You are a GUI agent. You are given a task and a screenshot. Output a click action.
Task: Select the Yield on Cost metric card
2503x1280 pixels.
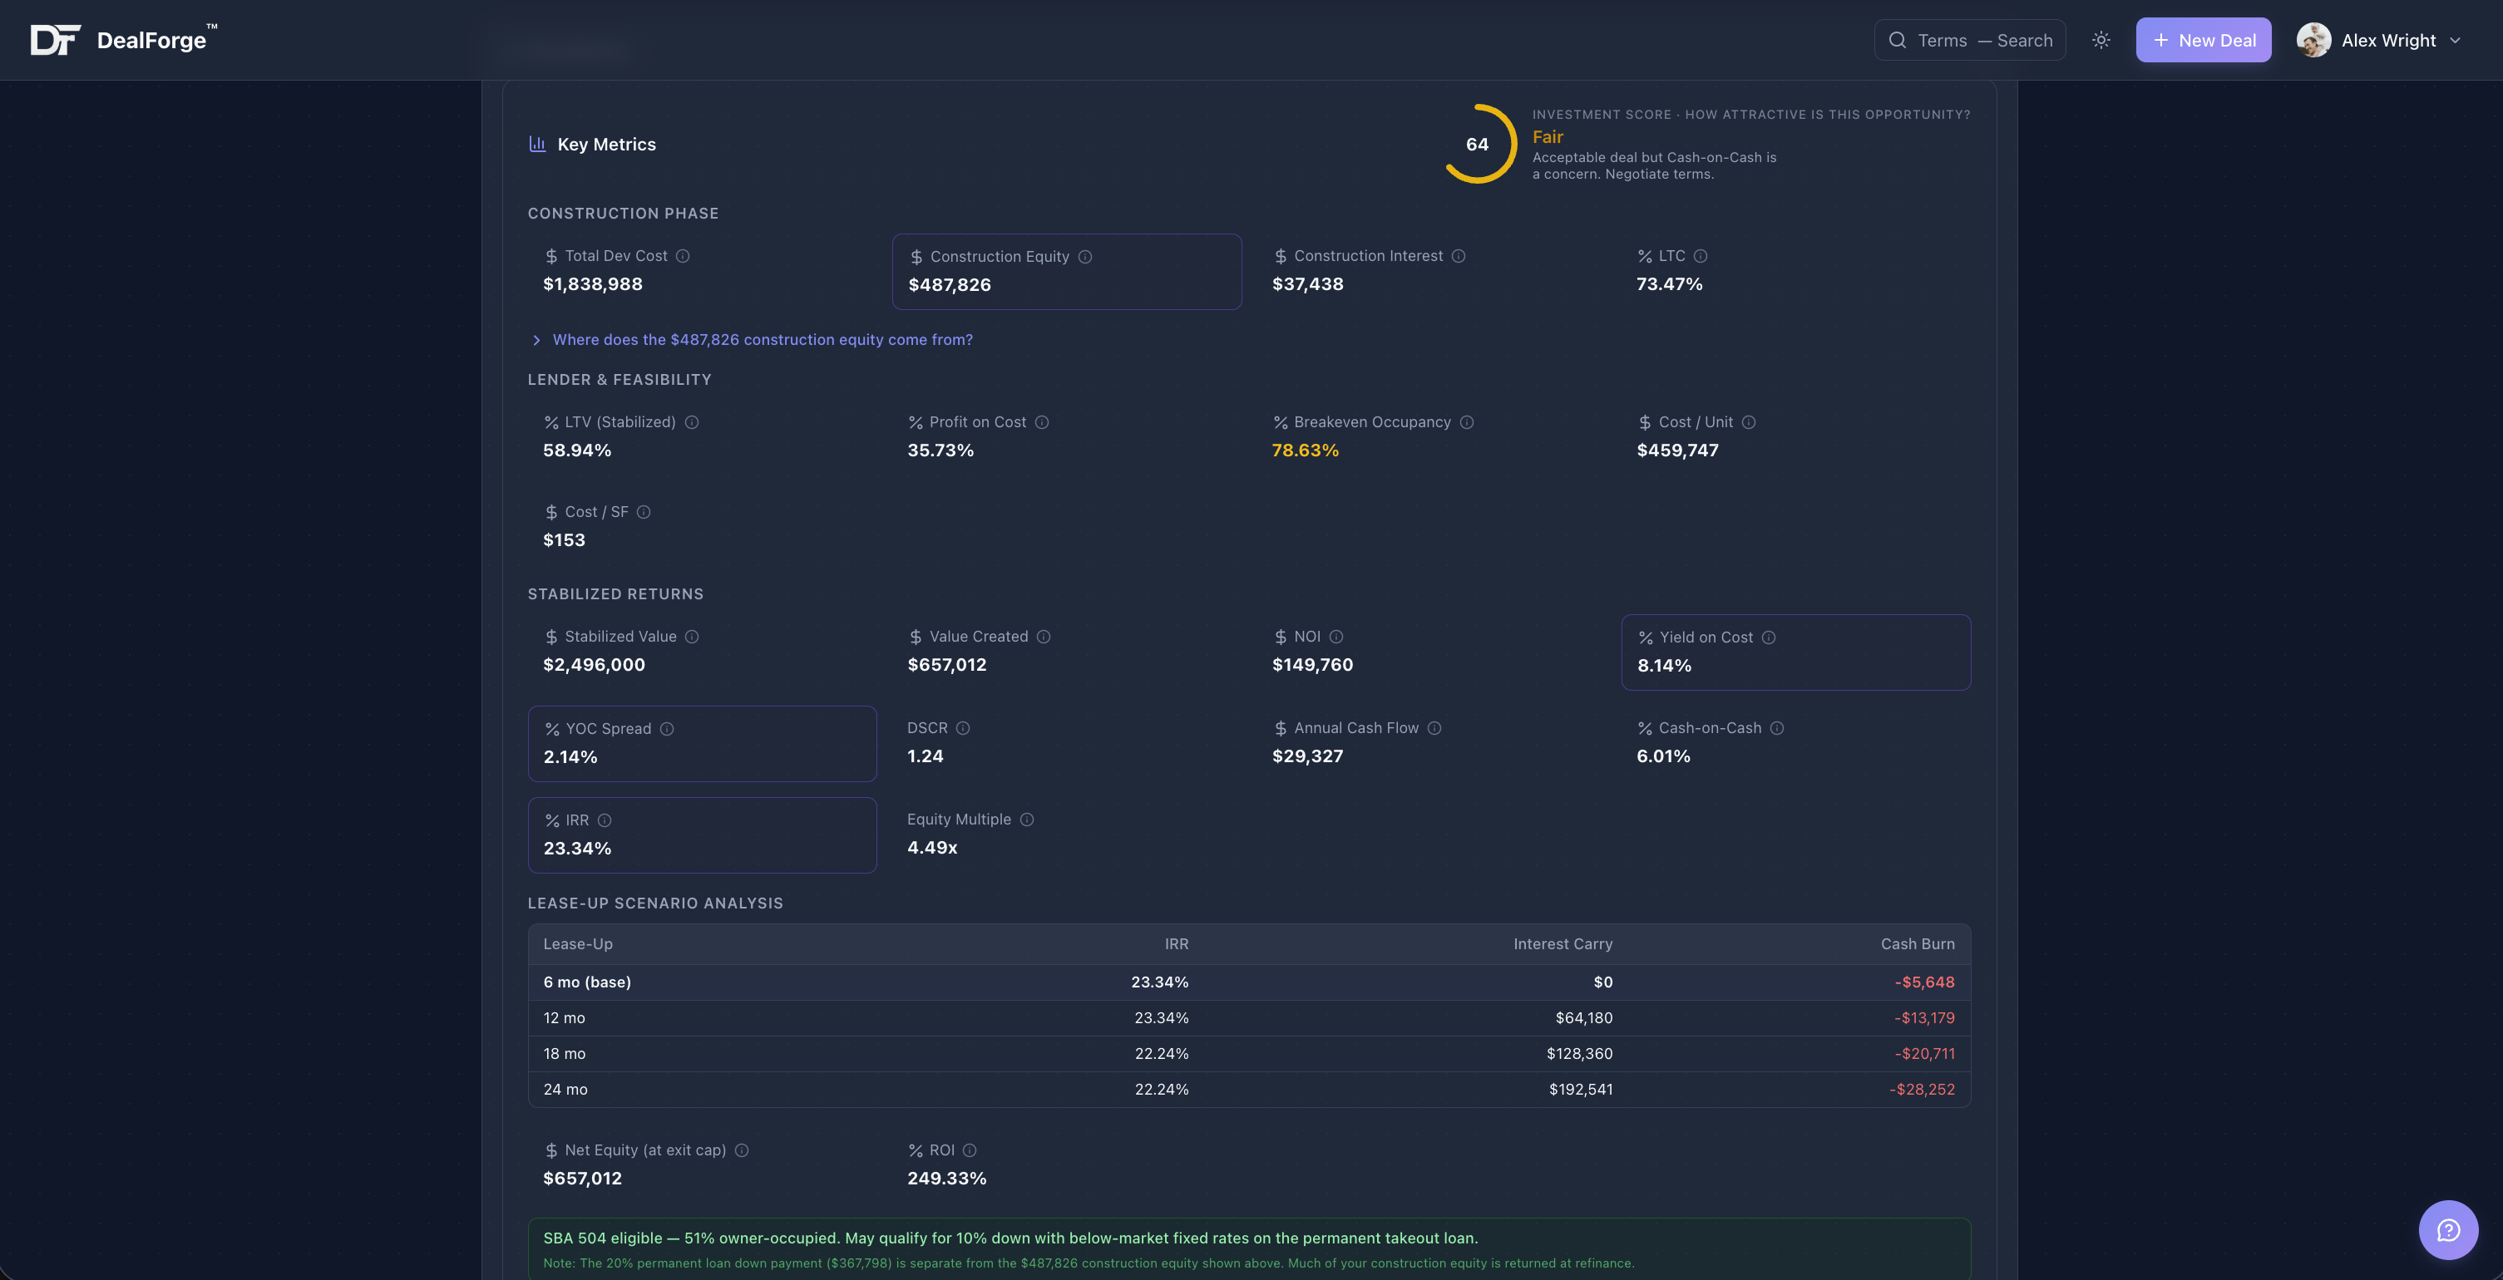[x=1795, y=652]
